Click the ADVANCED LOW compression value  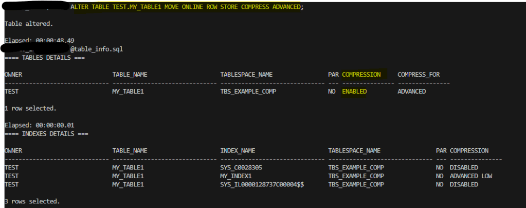(x=471, y=176)
